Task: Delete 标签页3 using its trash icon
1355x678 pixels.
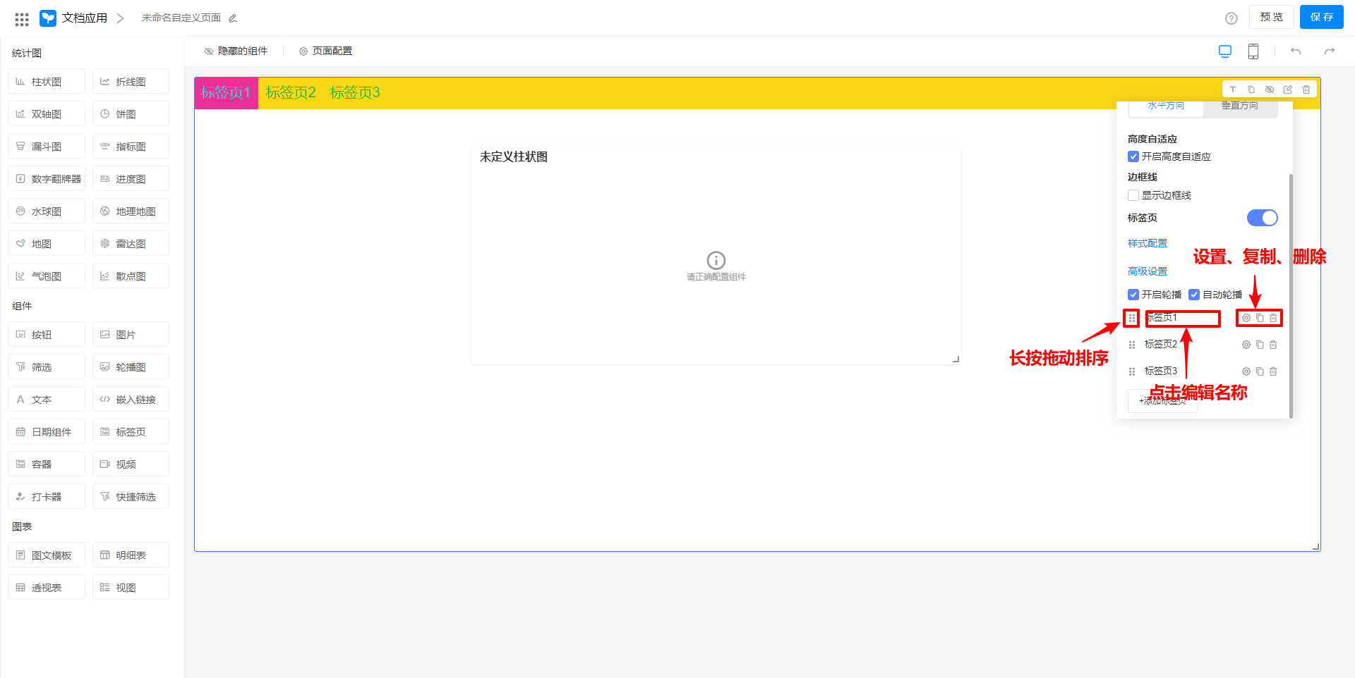Action: click(1273, 371)
